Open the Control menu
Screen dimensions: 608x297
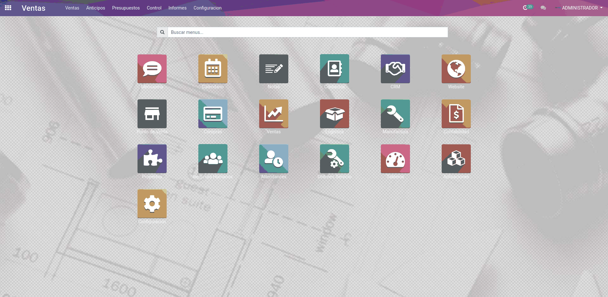tap(154, 8)
